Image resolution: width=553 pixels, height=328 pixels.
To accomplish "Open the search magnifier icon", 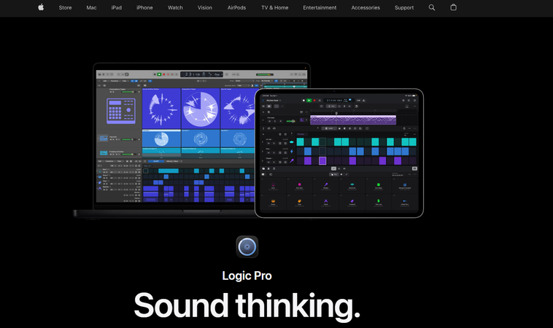I will pyautogui.click(x=432, y=7).
